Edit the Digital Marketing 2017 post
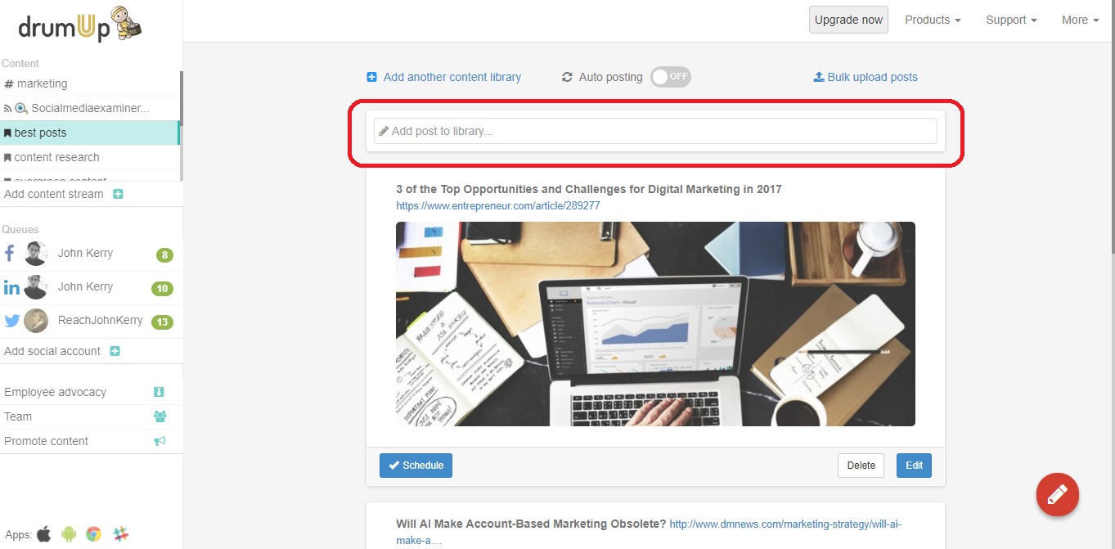This screenshot has width=1115, height=549. pyautogui.click(x=914, y=466)
